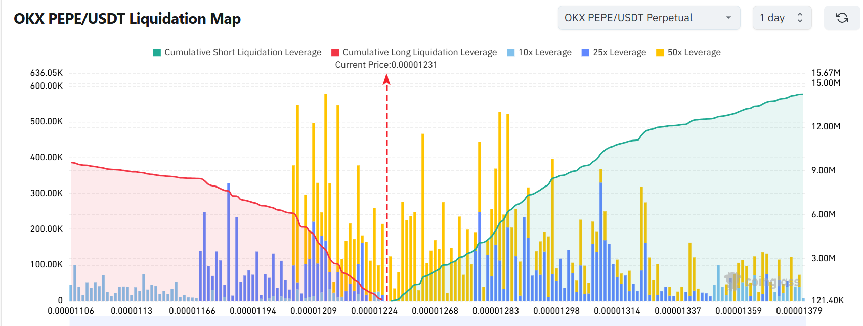Click x-axis label 0.00001224
This screenshot has height=326, width=863.
pyautogui.click(x=374, y=311)
